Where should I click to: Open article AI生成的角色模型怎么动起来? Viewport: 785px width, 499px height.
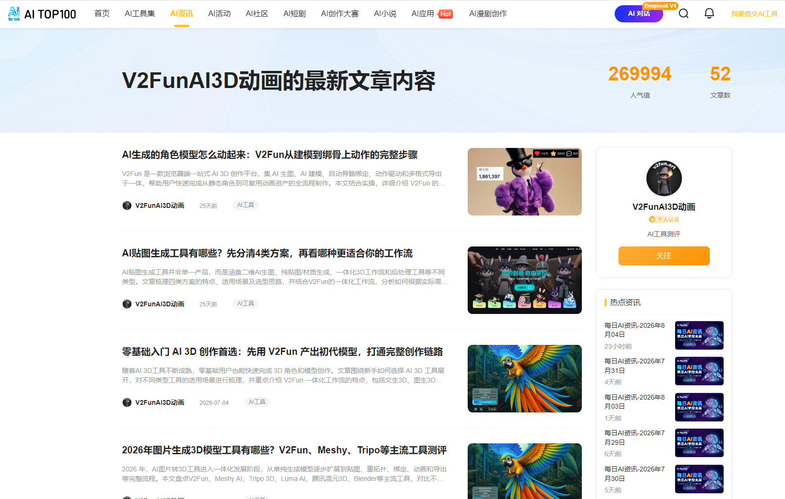coord(270,155)
